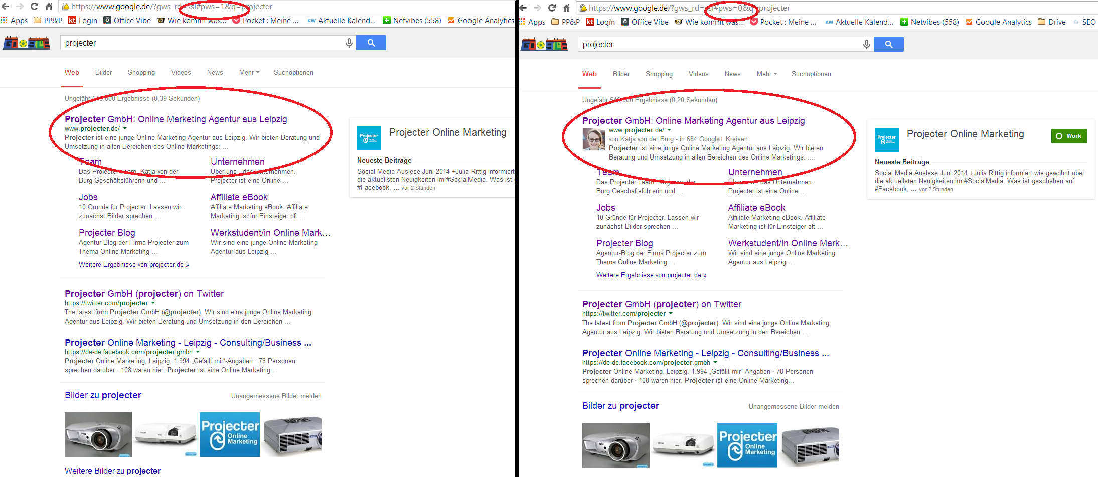Viewport: 1098px width, 477px height.
Task: Go to the home page in the left browser window
Action: (49, 7)
